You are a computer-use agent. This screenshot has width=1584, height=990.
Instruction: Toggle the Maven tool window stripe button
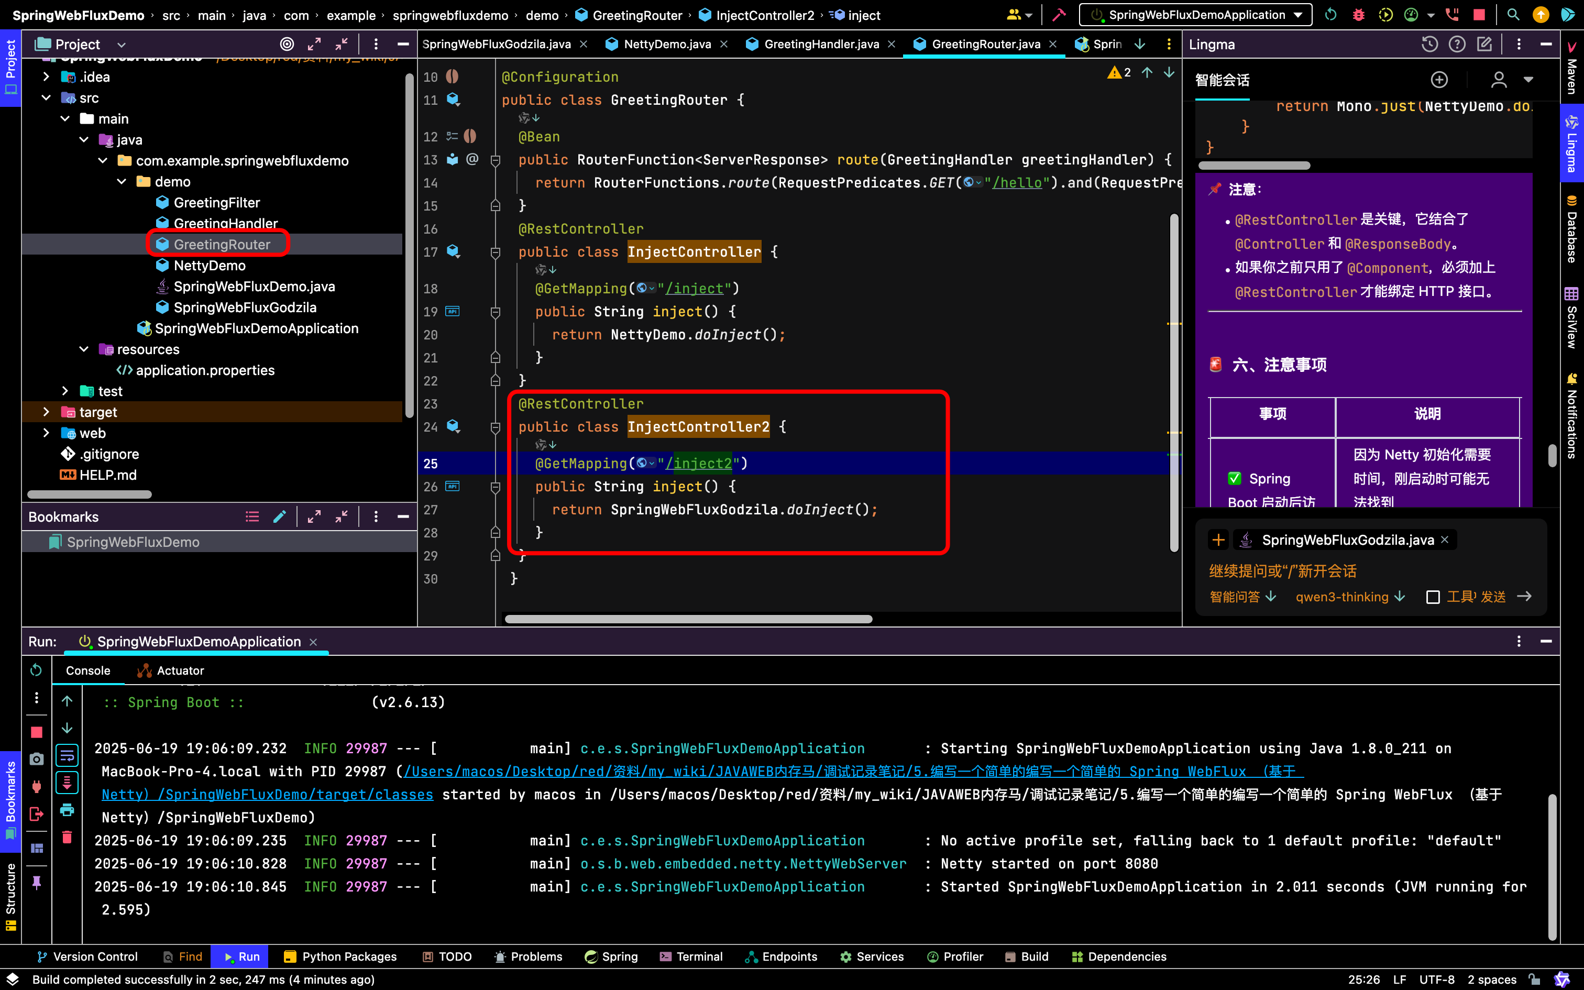click(1572, 69)
